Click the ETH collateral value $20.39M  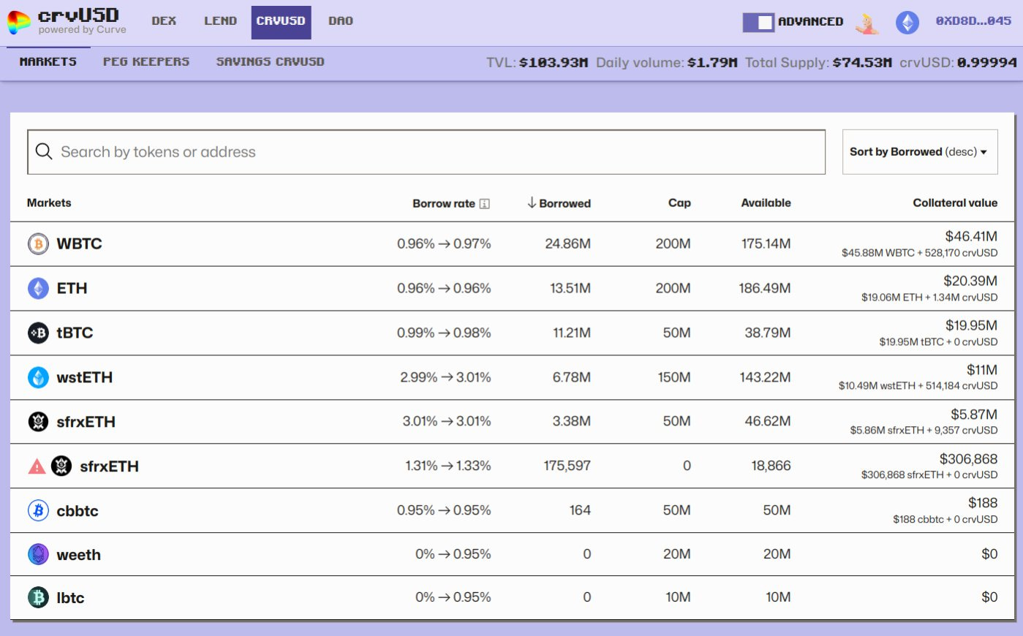pos(970,281)
